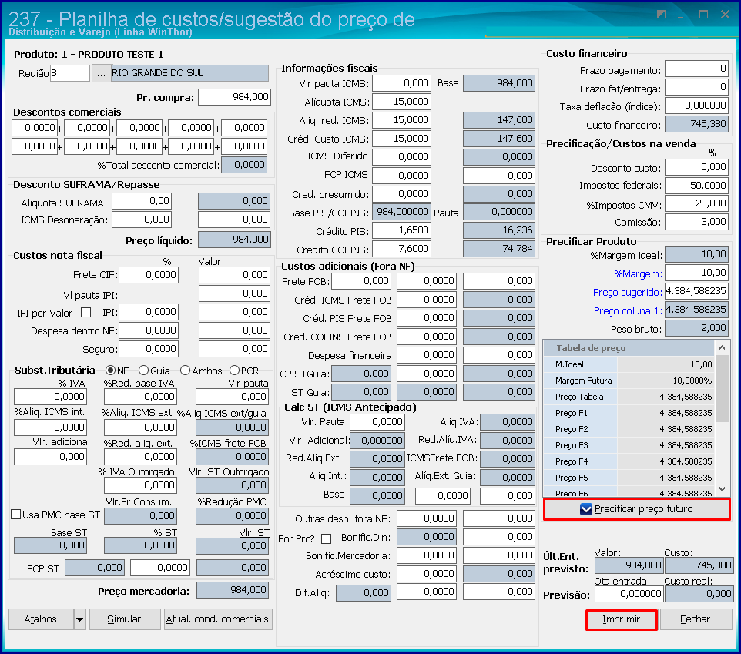This screenshot has height=654, width=741.
Task: Open the Atalhos dropdown arrow
Action: click(80, 619)
